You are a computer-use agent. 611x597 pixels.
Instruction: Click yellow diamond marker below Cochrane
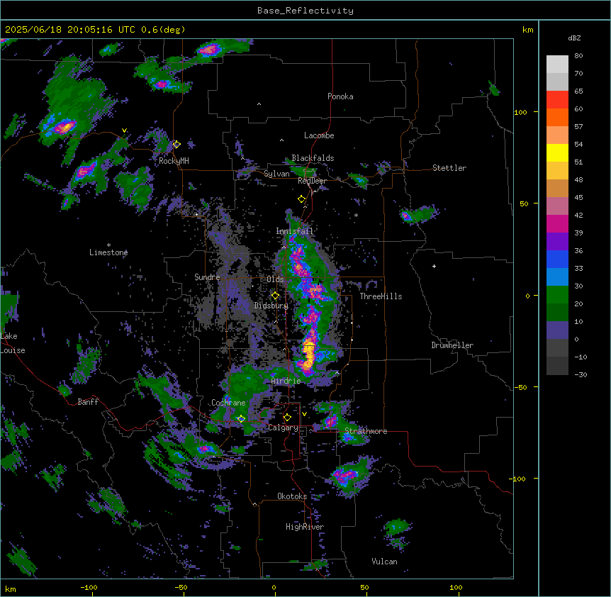[241, 418]
